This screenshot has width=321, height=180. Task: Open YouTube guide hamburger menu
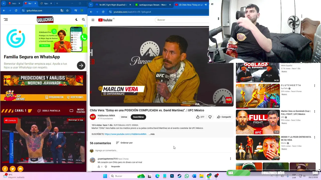(93, 20)
